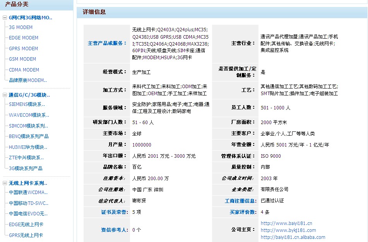Open 品牌原装MODEM.. category
The width and height of the screenshot is (368, 242).
(x=28, y=80)
